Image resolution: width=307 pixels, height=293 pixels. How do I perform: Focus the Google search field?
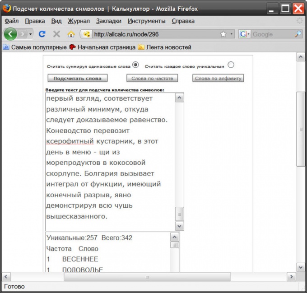[273, 34]
